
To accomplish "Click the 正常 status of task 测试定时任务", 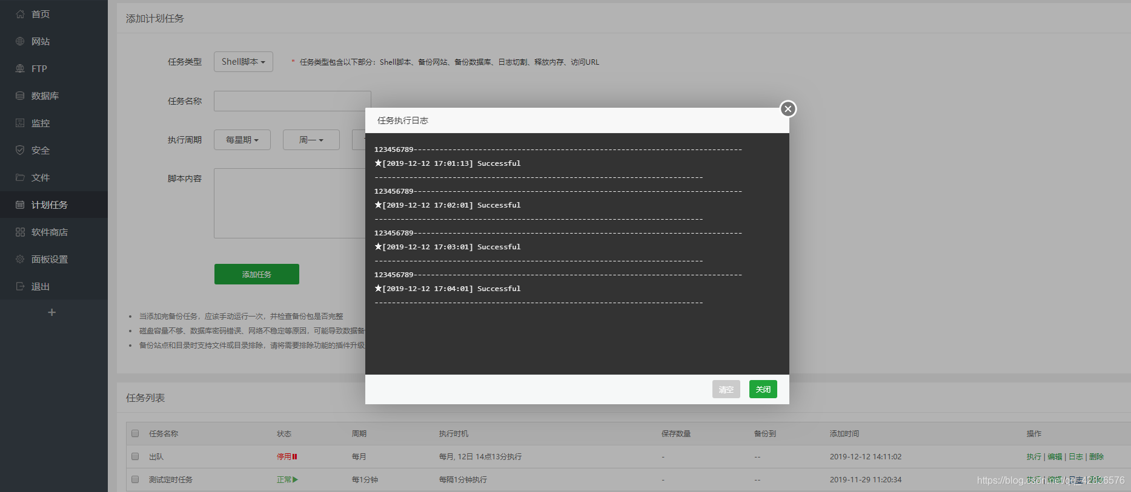I will point(284,480).
